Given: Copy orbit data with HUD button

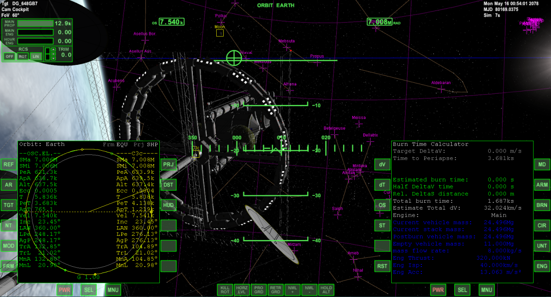Looking at the screenshot, I should tap(169, 205).
